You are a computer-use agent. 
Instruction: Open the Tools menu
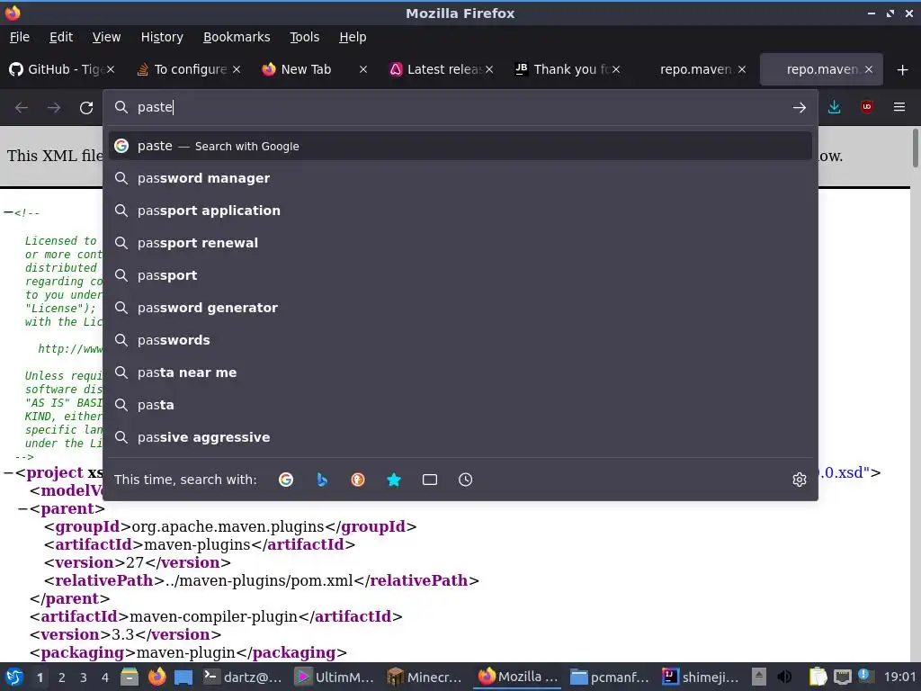pos(304,37)
